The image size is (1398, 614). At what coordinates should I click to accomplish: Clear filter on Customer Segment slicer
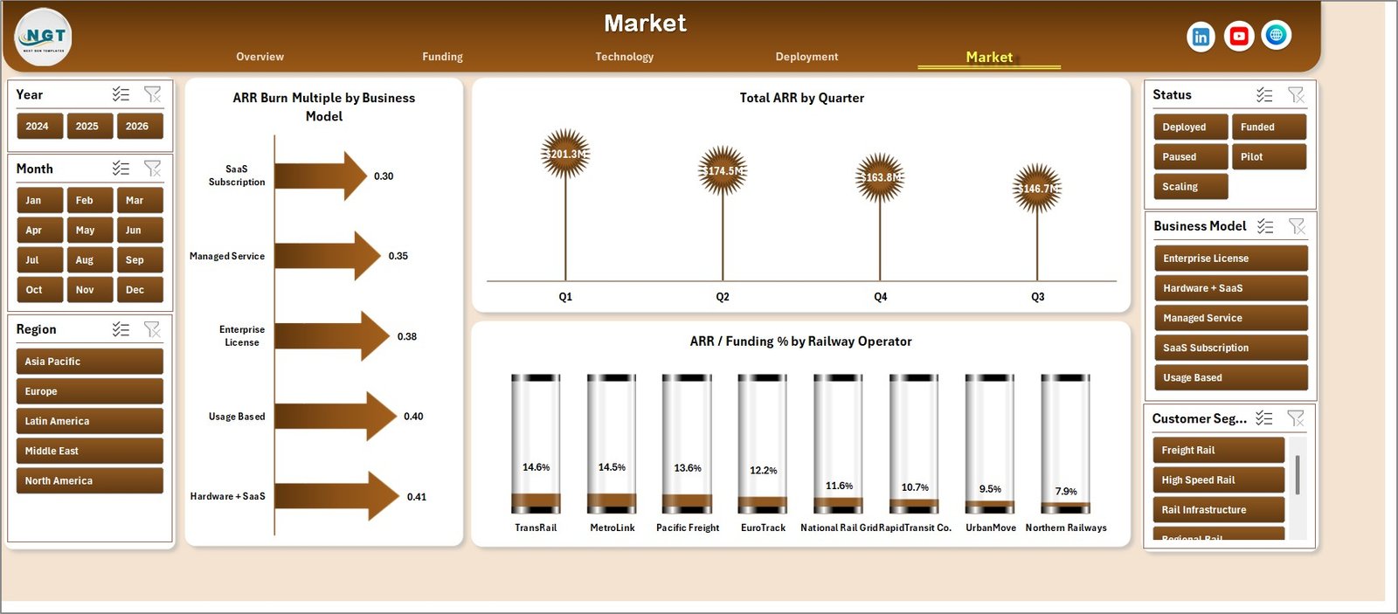pos(1296,418)
